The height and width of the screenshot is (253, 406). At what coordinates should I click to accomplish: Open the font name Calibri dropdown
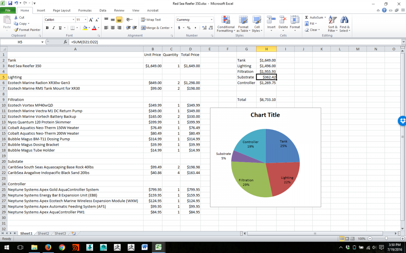pyautogui.click(x=73, y=20)
